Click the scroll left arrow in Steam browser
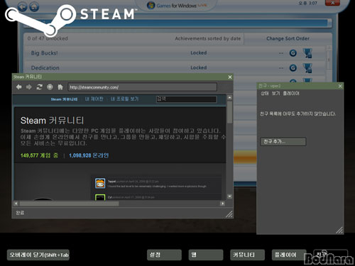This screenshot has width=355, height=266. tap(16, 204)
